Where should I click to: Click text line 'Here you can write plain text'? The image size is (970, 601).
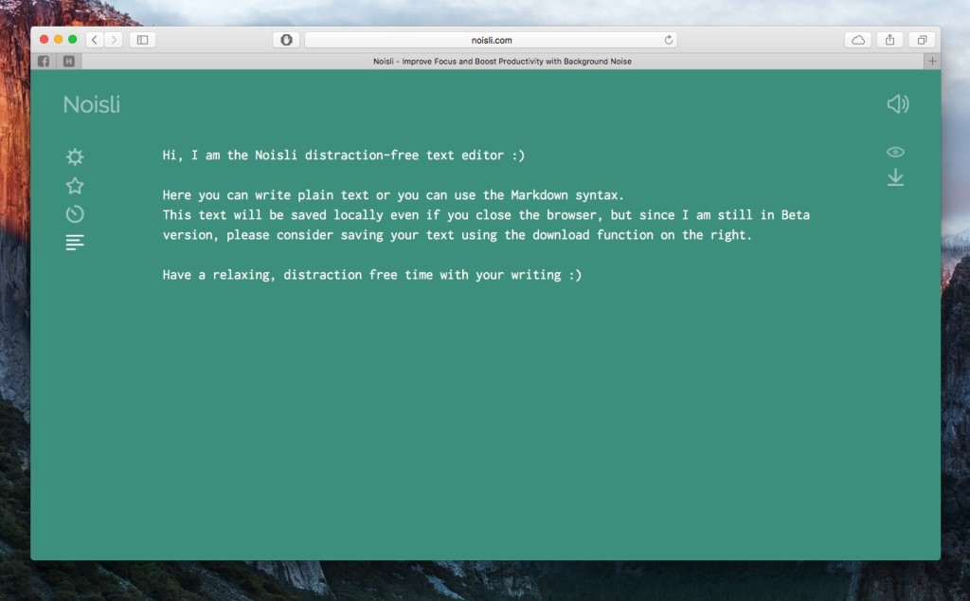(x=393, y=195)
